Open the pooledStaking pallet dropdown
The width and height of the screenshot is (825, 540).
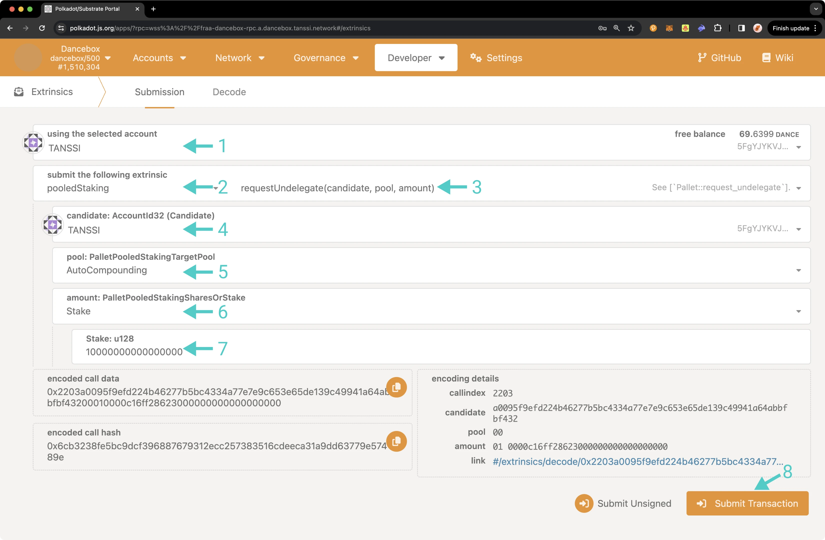point(215,188)
